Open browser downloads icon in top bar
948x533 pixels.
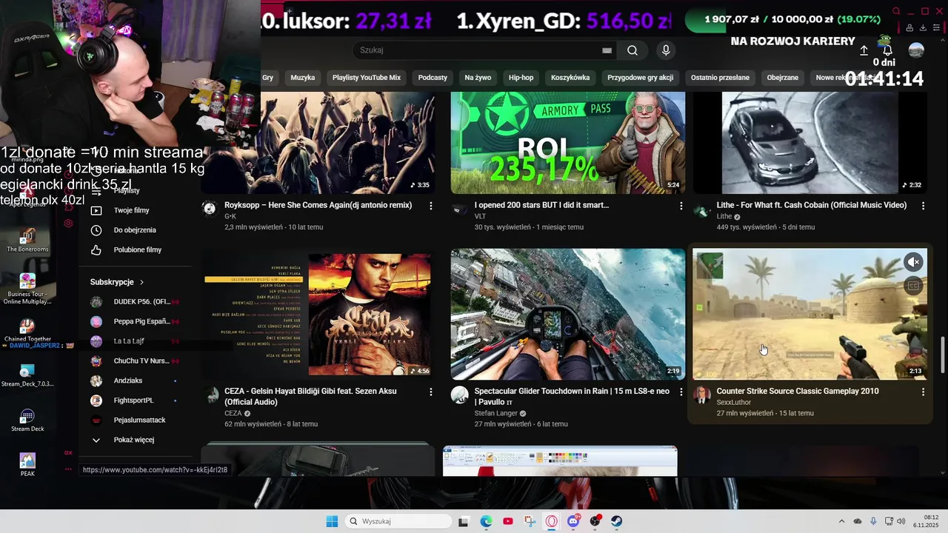tap(923, 27)
